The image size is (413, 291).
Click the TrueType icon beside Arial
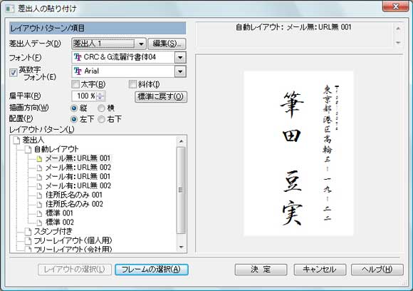(78, 71)
